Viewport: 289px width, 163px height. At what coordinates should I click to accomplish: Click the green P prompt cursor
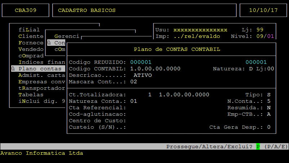point(258,146)
